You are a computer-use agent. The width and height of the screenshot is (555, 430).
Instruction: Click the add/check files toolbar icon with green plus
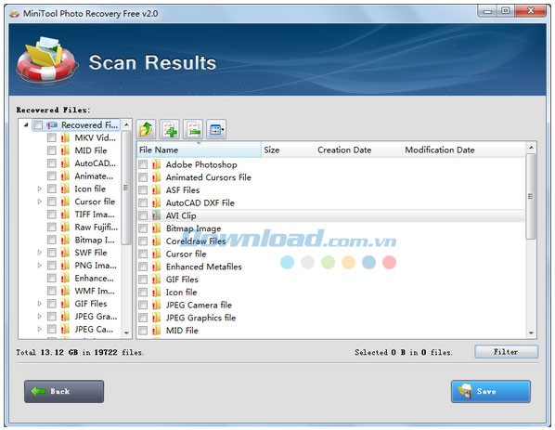pyautogui.click(x=170, y=129)
